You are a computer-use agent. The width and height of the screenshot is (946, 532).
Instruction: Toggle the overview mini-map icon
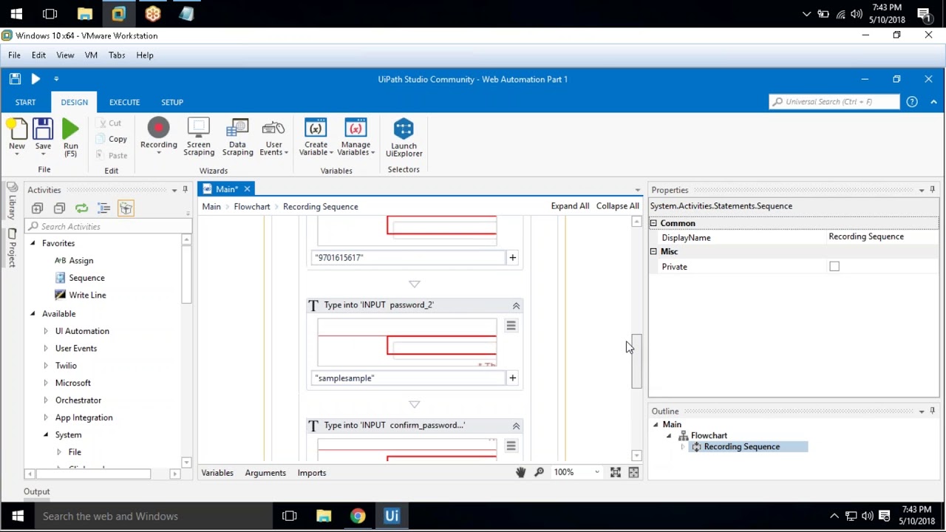633,472
